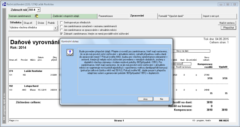Click the Slevy celkem value 24840
Screen dimensions: 240x127
click(207, 90)
